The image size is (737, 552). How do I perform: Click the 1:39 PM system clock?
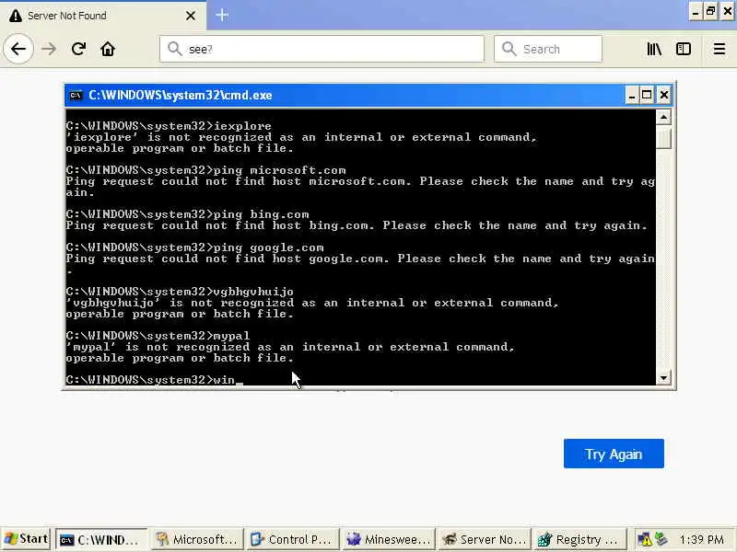click(702, 540)
